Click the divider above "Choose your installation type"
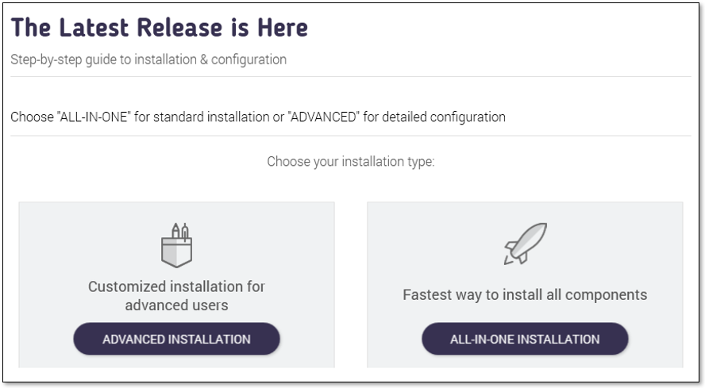Image resolution: width=705 pixels, height=388 pixels. (351, 136)
